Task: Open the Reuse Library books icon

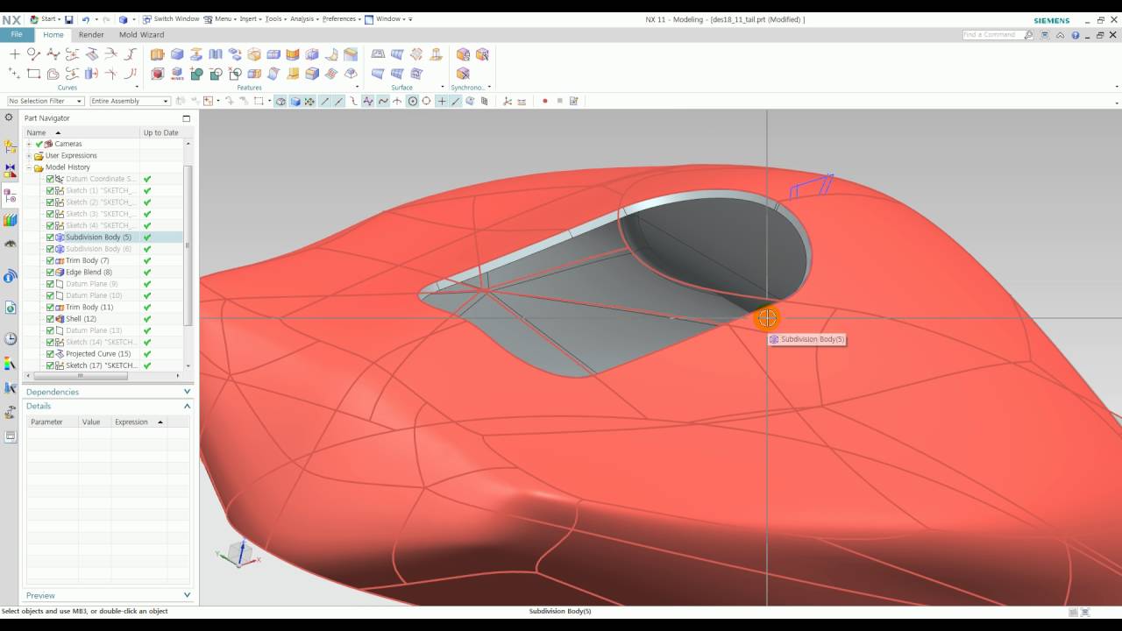Action: (x=11, y=220)
